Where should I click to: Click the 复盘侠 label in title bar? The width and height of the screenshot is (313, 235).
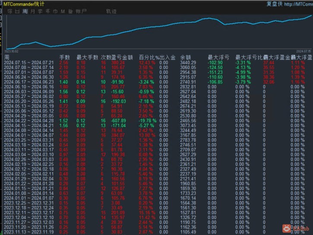point(275,4)
